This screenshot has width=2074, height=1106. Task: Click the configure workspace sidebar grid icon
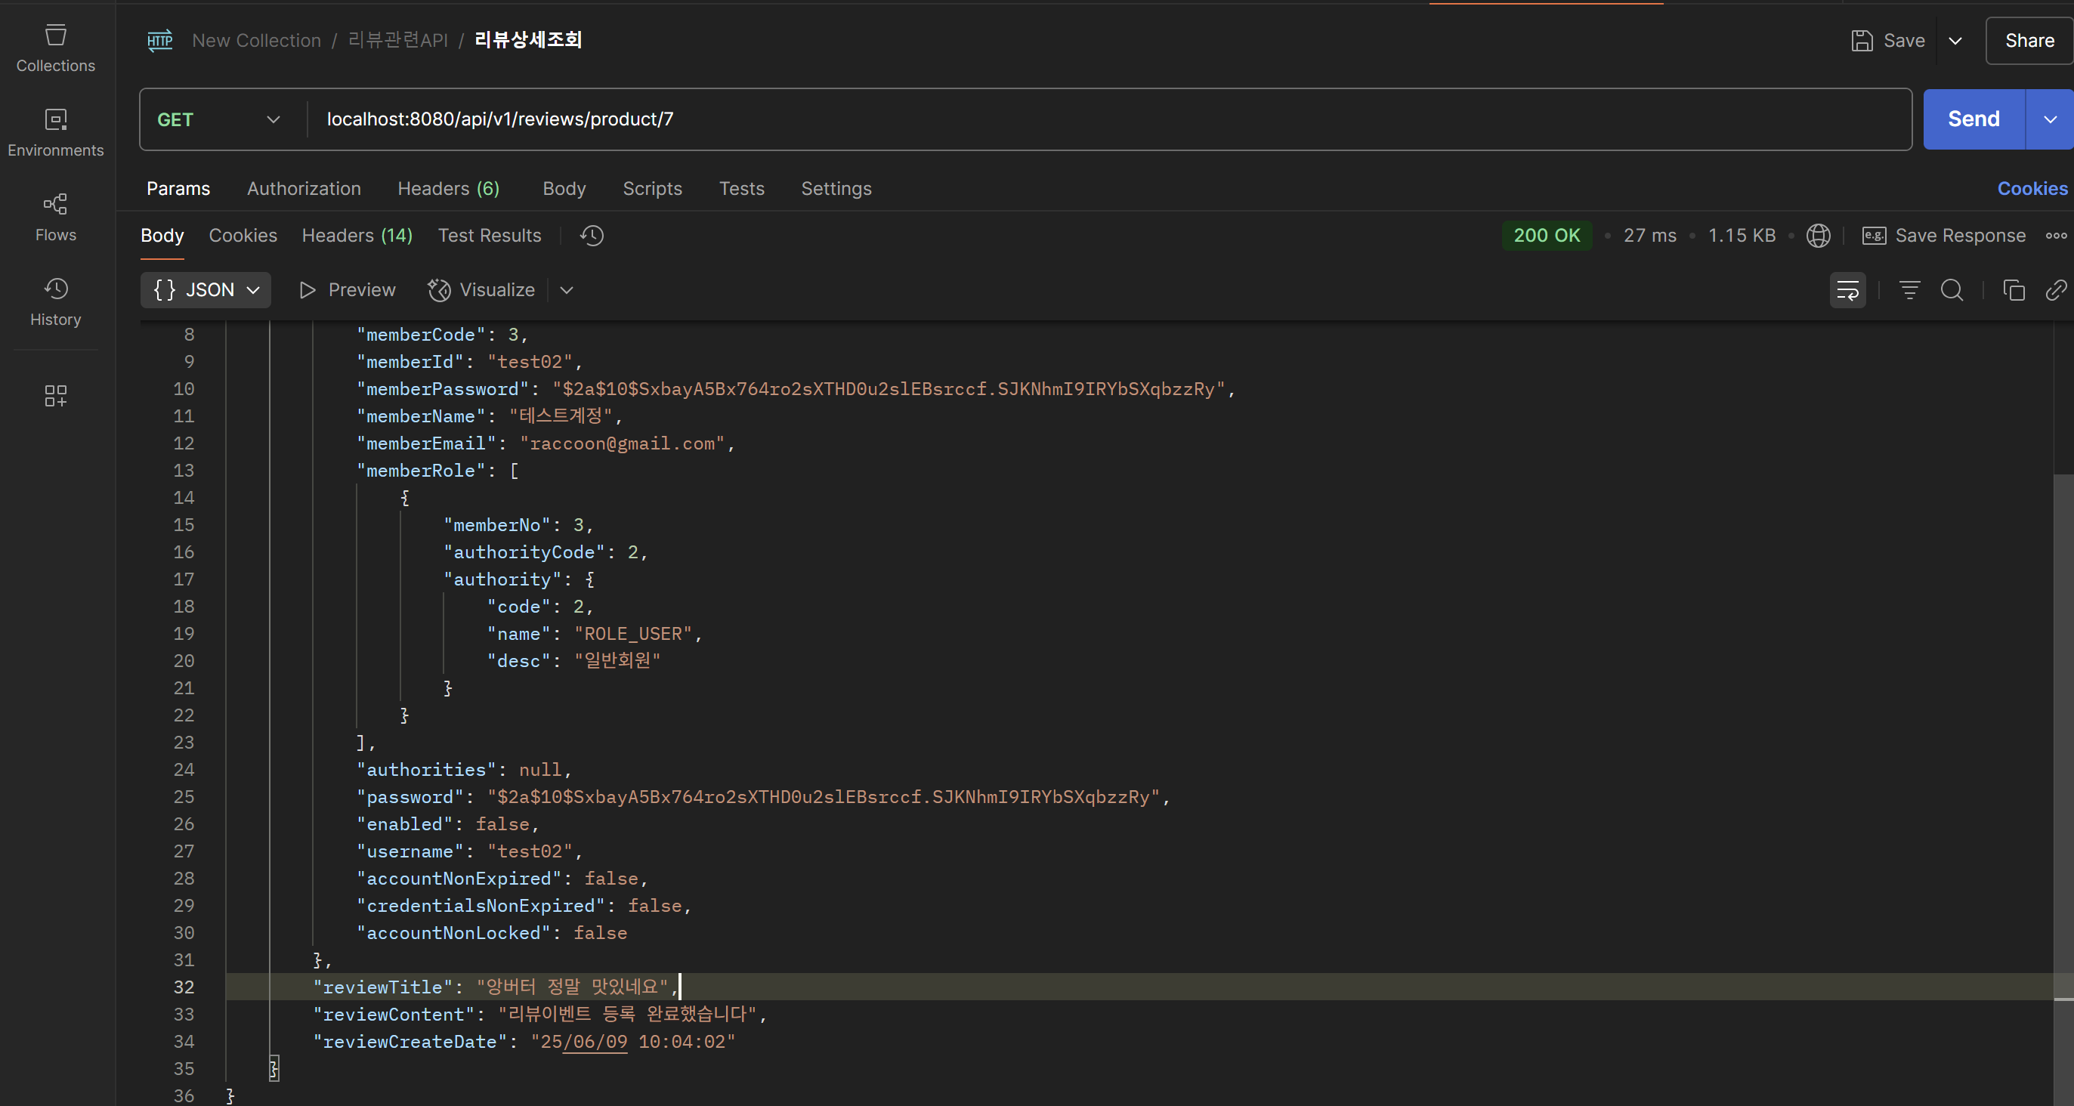[56, 395]
